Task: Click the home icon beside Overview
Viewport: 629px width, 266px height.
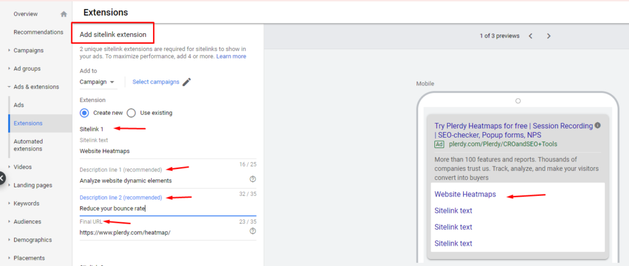Action: pyautogui.click(x=64, y=14)
